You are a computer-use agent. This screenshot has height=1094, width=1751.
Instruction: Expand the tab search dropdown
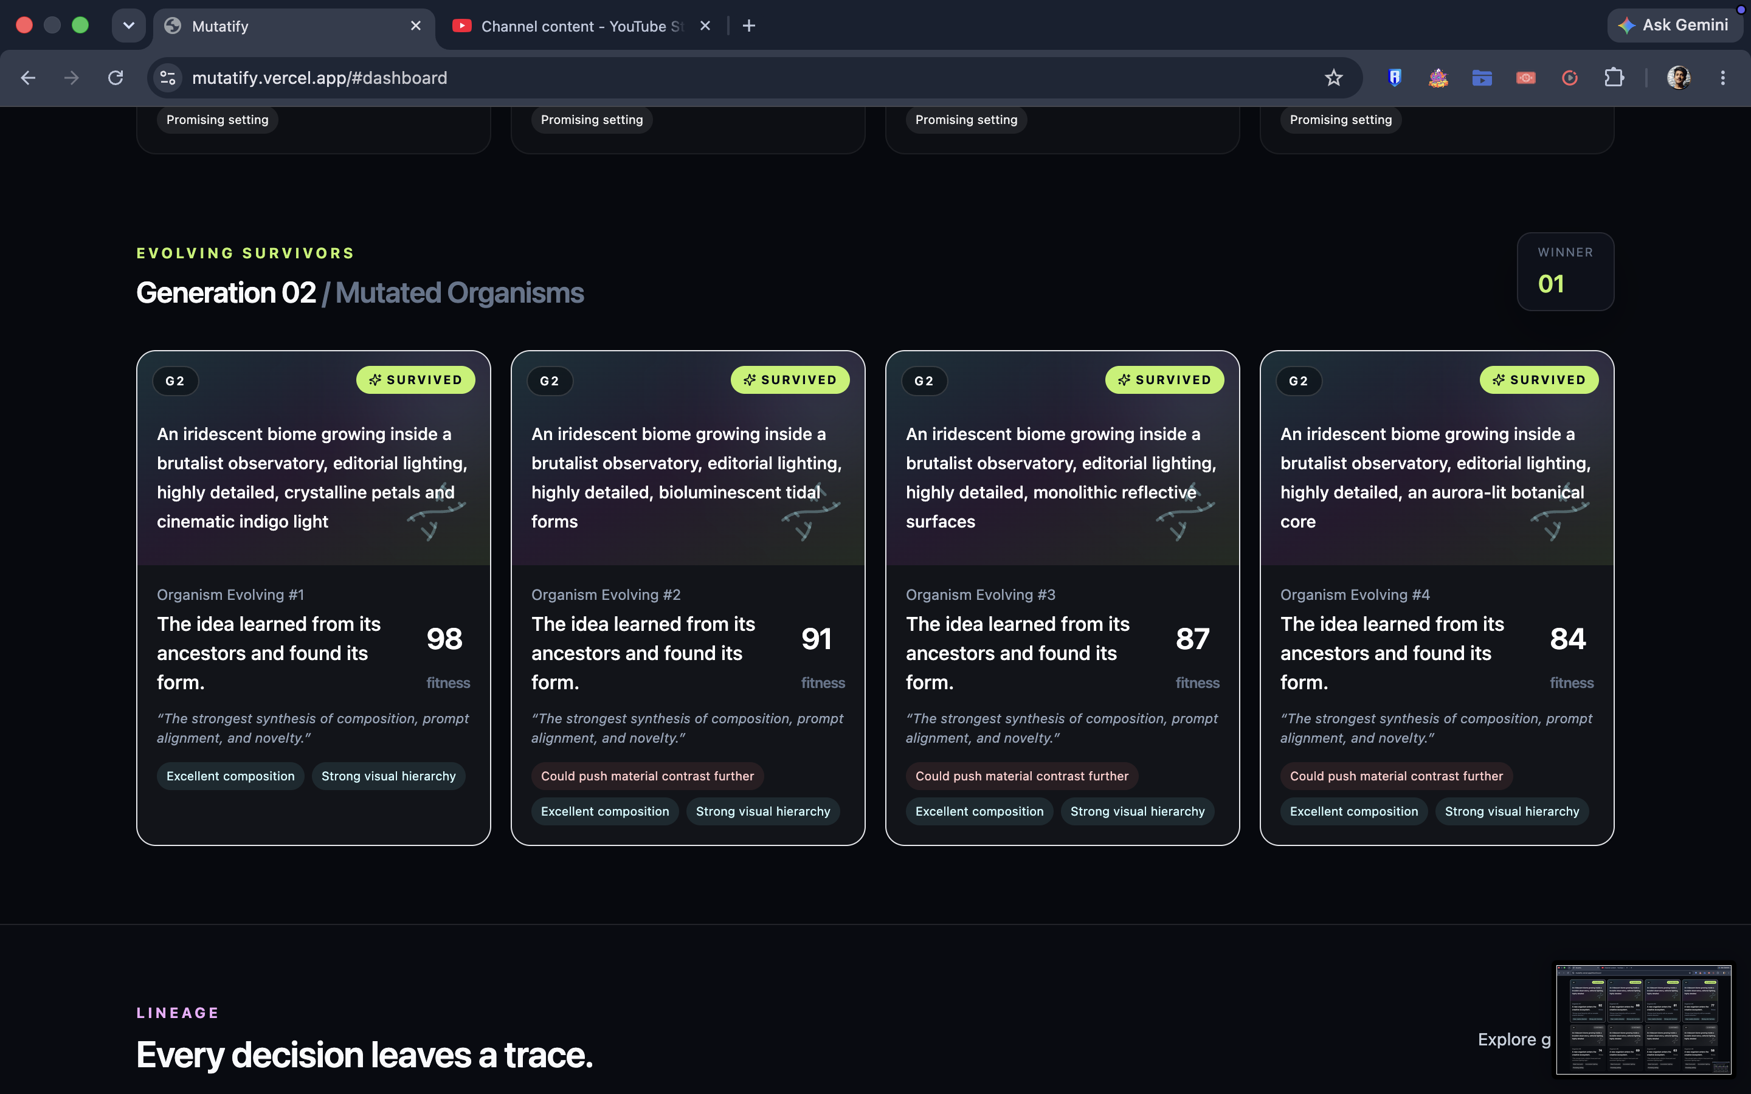(129, 26)
